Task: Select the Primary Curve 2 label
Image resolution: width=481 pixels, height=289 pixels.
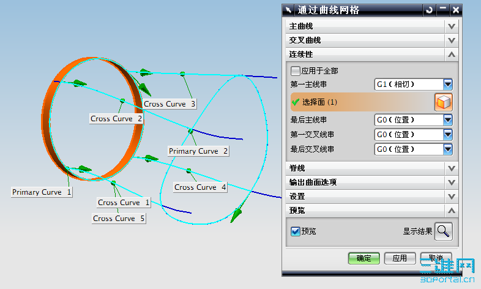Action: point(198,151)
